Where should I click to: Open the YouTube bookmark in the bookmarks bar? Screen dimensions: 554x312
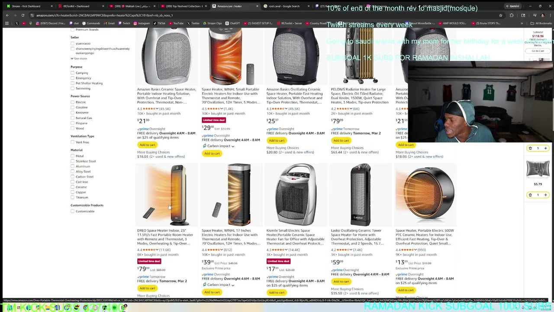click(176, 23)
